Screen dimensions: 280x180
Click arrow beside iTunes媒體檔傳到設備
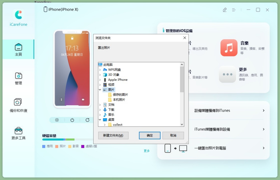pyautogui.click(x=263, y=129)
